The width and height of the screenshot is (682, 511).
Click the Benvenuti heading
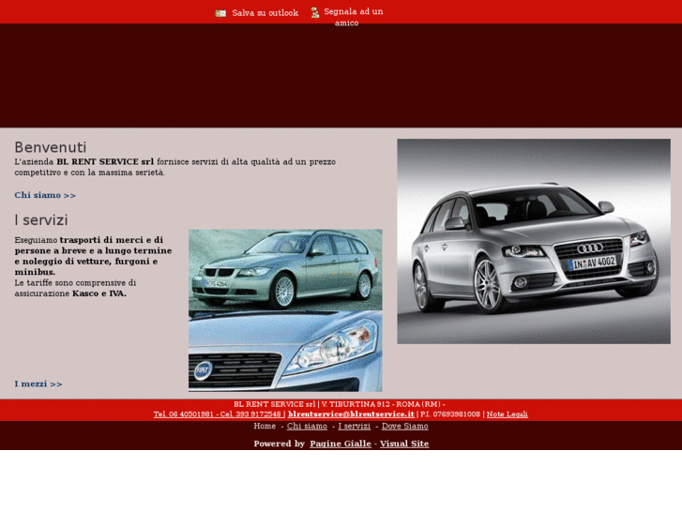pyautogui.click(x=51, y=147)
